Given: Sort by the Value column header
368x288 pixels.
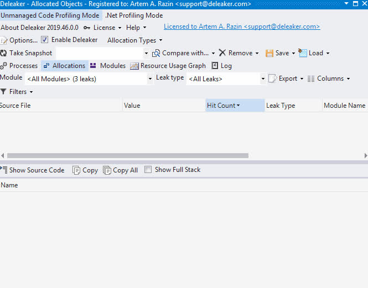Looking at the screenshot, I should click(x=164, y=106).
